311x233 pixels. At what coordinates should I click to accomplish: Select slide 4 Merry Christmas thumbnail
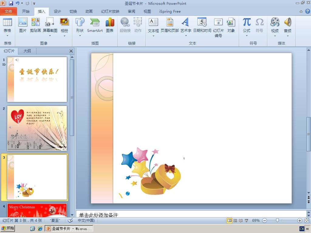[x=37, y=211]
